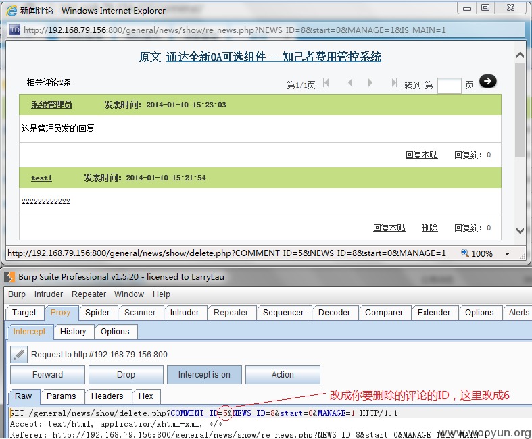Go to previous comments page arrow
This screenshot has height=439, width=532.
tap(350, 82)
